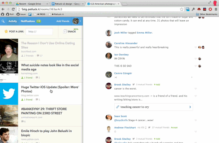Image resolution: width=219 pixels, height=143 pixels.
Task: Click the wrench extension icon
Action: [x=193, y=9]
